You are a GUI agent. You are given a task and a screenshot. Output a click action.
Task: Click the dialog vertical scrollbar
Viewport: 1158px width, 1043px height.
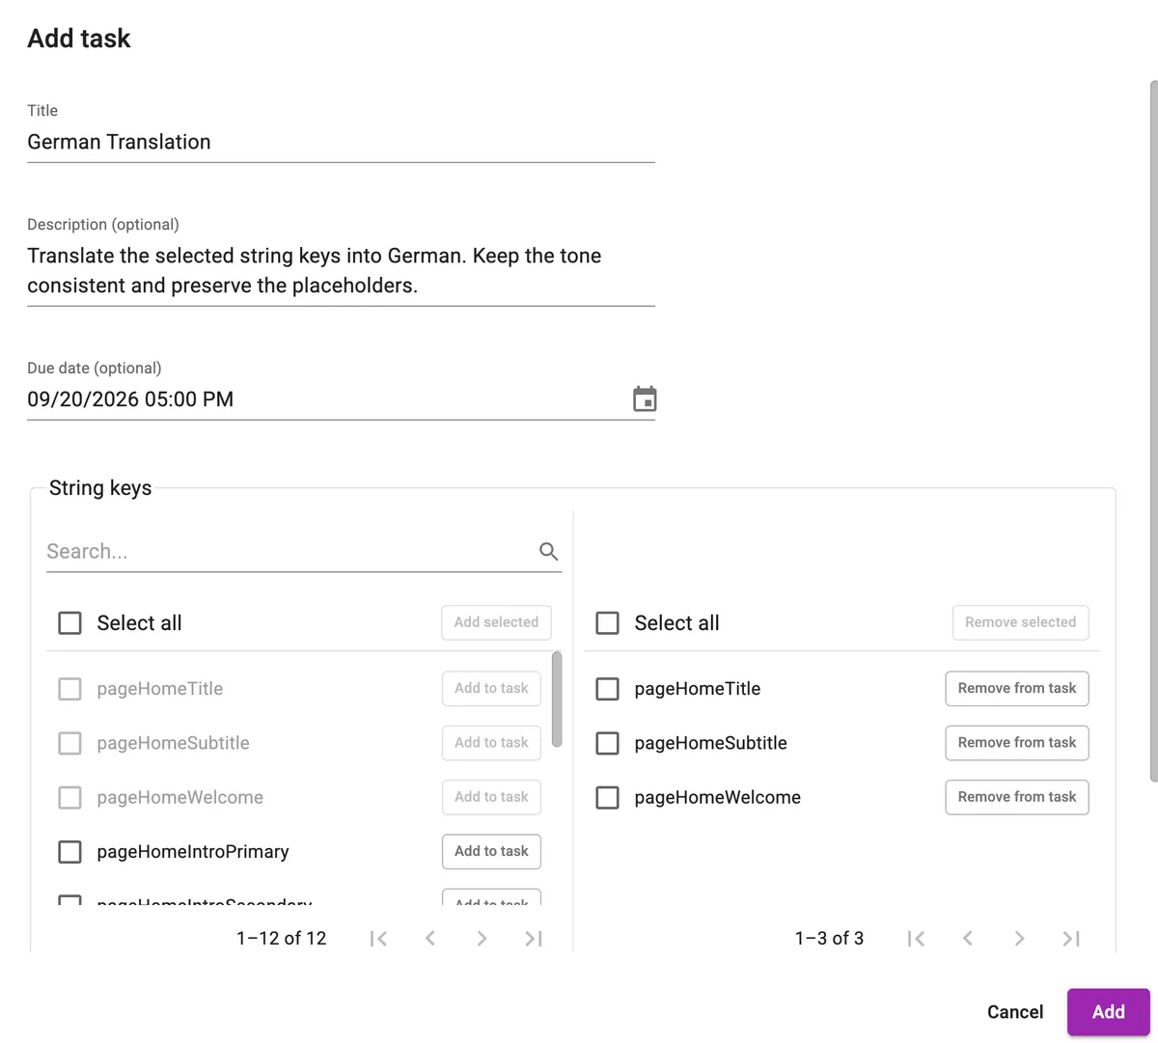click(1153, 431)
